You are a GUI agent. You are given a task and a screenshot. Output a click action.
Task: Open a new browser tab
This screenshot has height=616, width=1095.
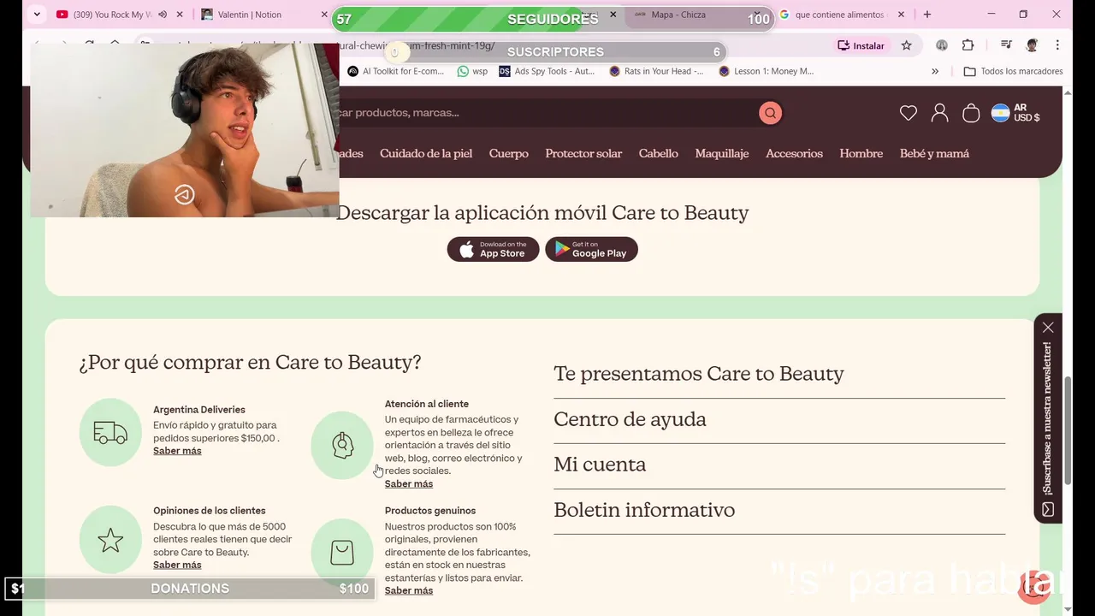927,15
